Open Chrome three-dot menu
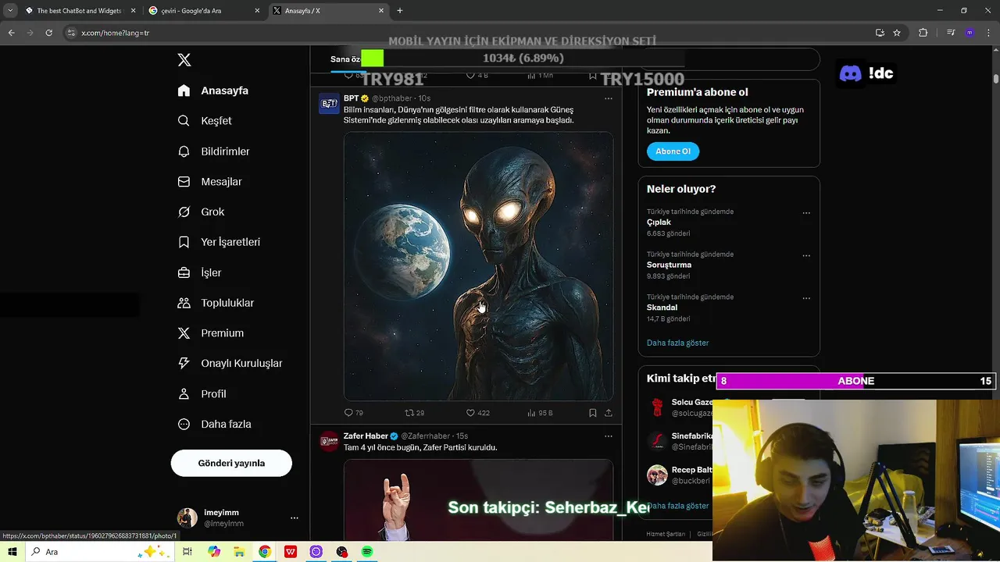This screenshot has height=562, width=1000. (x=987, y=33)
